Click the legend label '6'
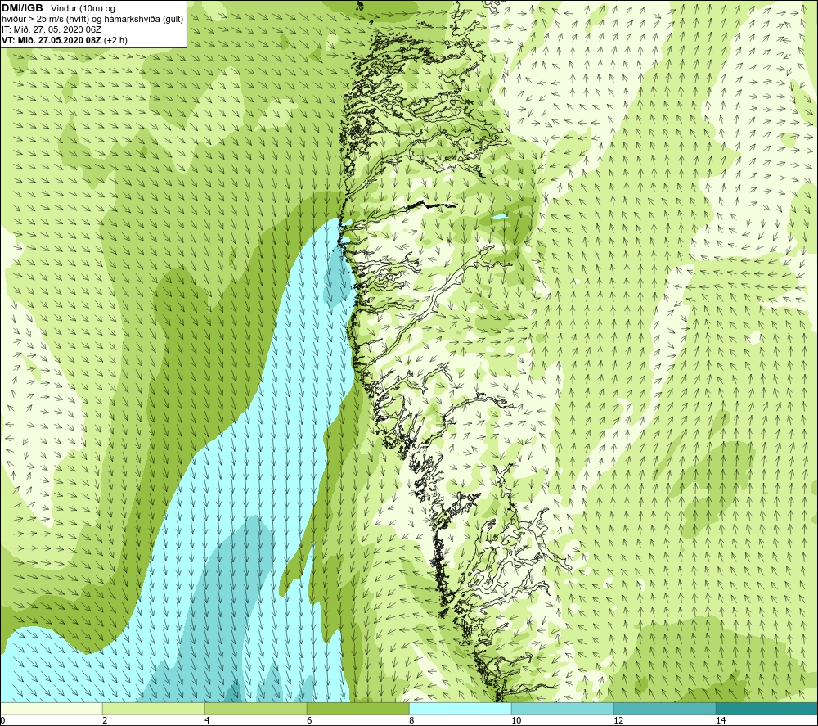 coord(309,720)
